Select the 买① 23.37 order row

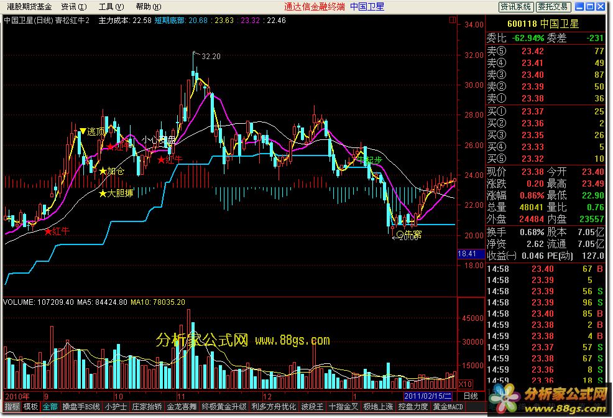(x=545, y=111)
